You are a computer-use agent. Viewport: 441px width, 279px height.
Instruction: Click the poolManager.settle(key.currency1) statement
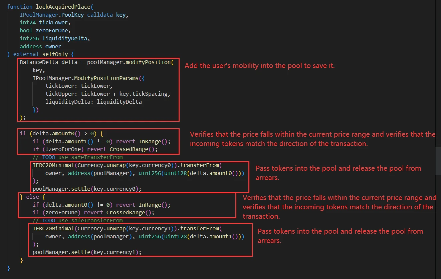pos(87,252)
